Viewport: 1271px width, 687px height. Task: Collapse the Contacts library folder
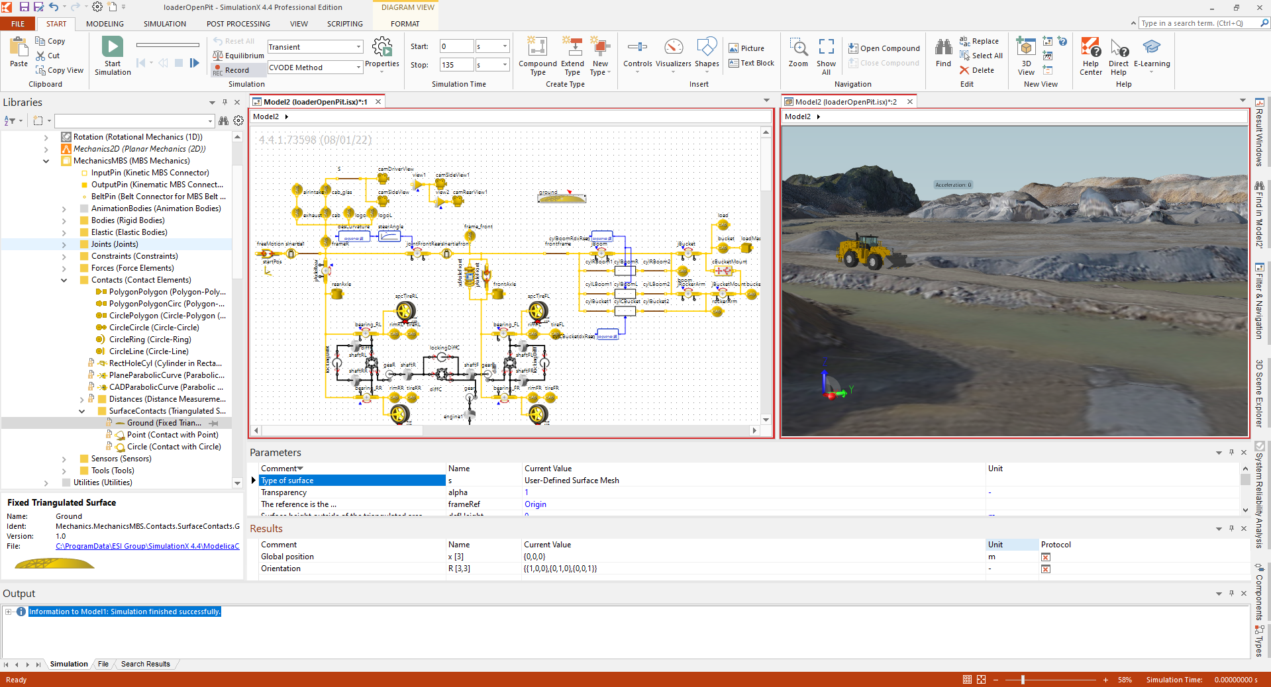point(64,281)
